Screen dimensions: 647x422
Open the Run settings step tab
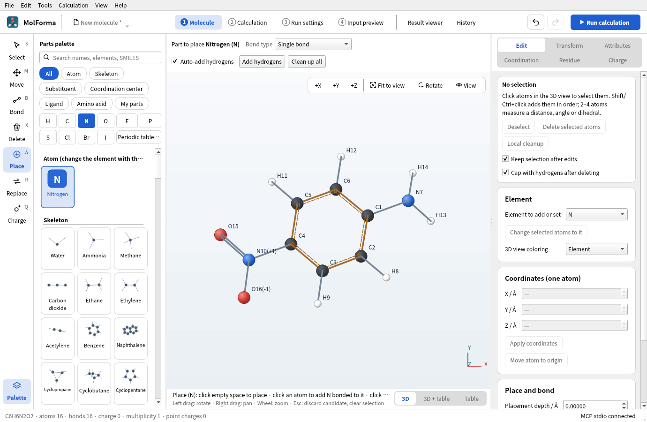pos(303,23)
